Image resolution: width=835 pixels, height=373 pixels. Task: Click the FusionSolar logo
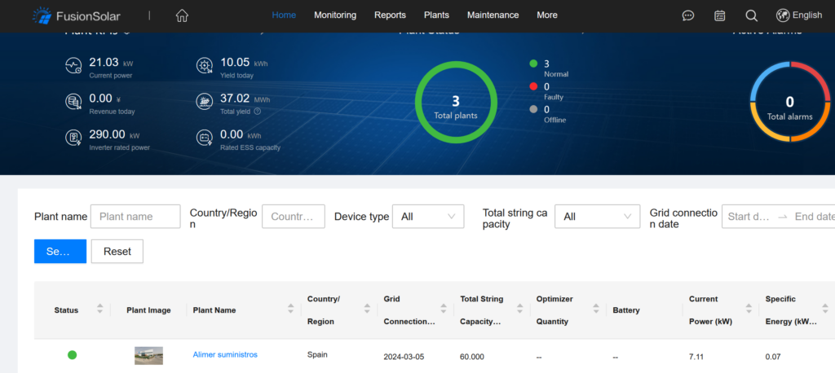(x=76, y=15)
